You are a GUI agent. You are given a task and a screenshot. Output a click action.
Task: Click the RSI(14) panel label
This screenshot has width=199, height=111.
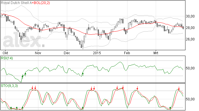coord(7,58)
